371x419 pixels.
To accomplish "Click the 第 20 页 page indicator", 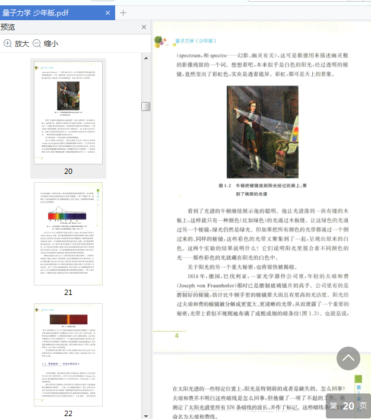I will tap(348, 406).
